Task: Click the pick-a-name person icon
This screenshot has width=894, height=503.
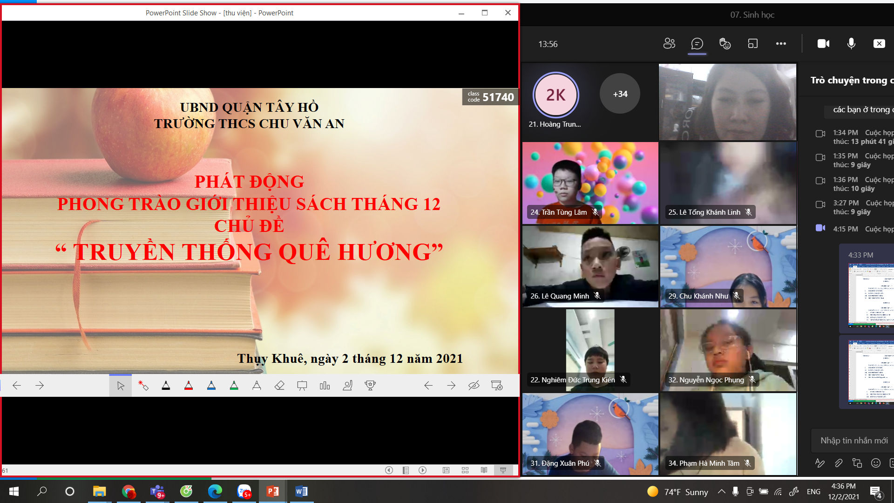Action: [x=348, y=386]
